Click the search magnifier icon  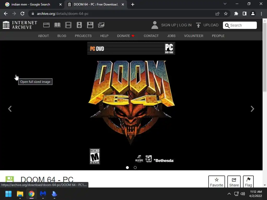pyautogui.click(x=227, y=26)
